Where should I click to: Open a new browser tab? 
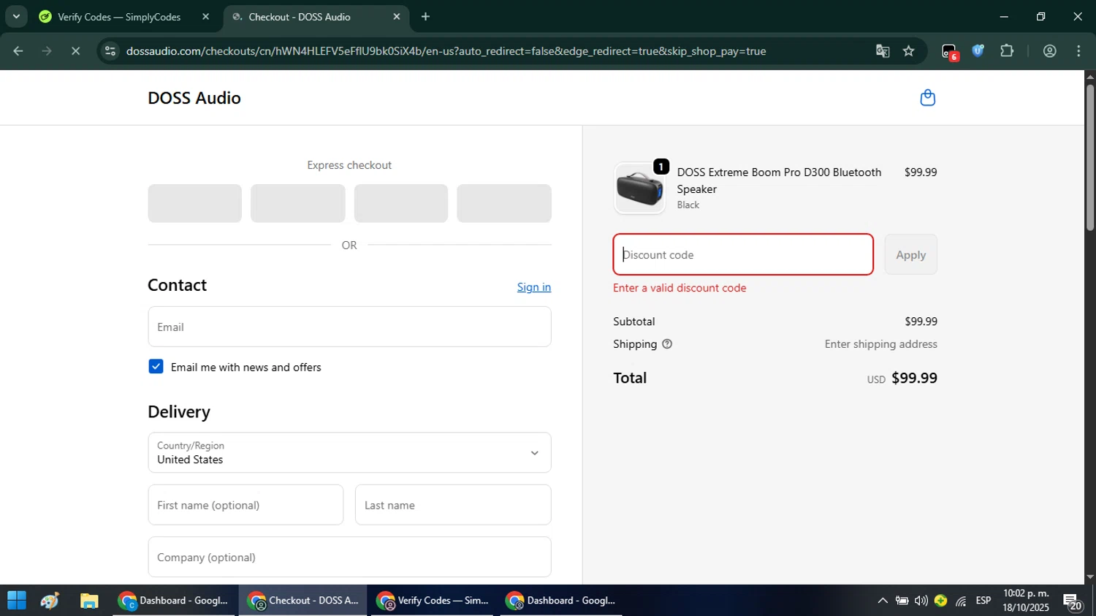click(x=425, y=17)
